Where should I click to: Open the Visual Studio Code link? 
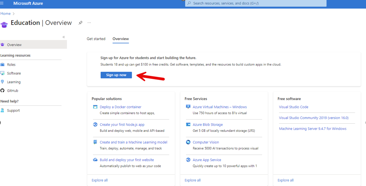pos(294,107)
